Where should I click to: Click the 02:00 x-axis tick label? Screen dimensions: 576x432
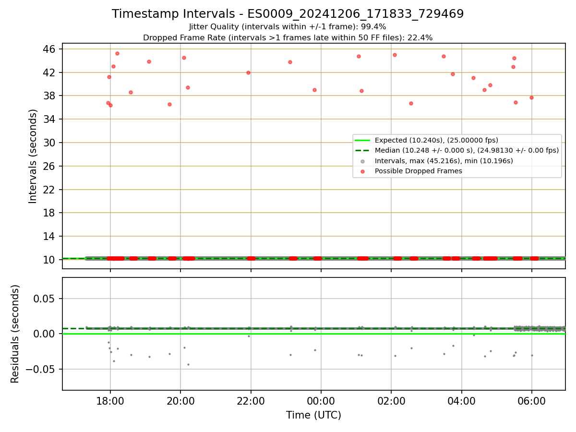pyautogui.click(x=391, y=401)
